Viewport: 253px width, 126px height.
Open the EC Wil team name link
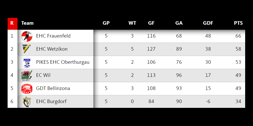(43, 75)
